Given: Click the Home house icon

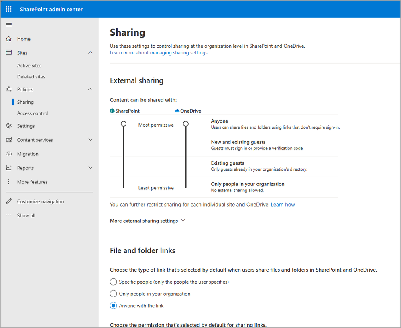Looking at the screenshot, I should pos(9,39).
